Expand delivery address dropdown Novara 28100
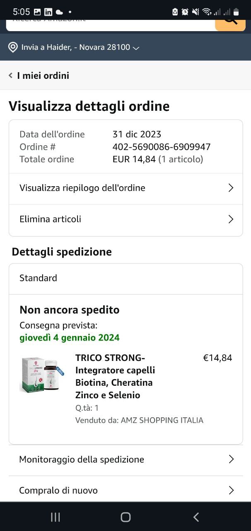 (x=136, y=48)
